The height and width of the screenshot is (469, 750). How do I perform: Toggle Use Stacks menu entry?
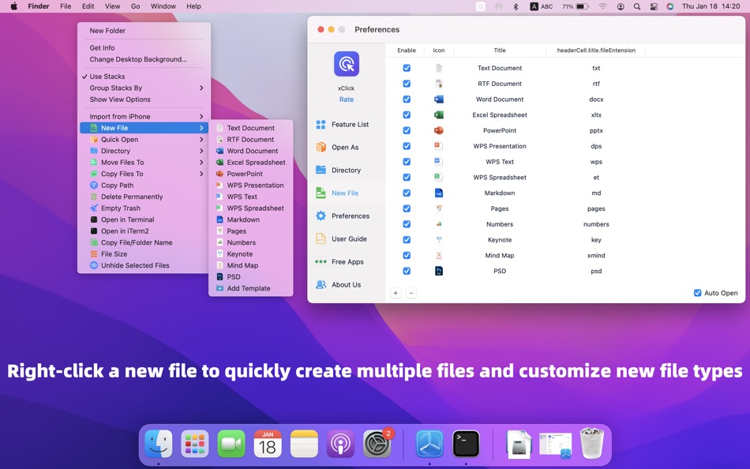point(144,77)
